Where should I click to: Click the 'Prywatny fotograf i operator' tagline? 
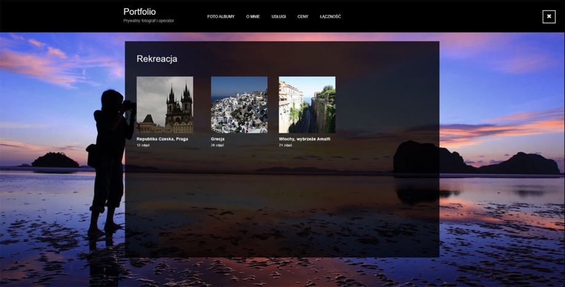[149, 21]
